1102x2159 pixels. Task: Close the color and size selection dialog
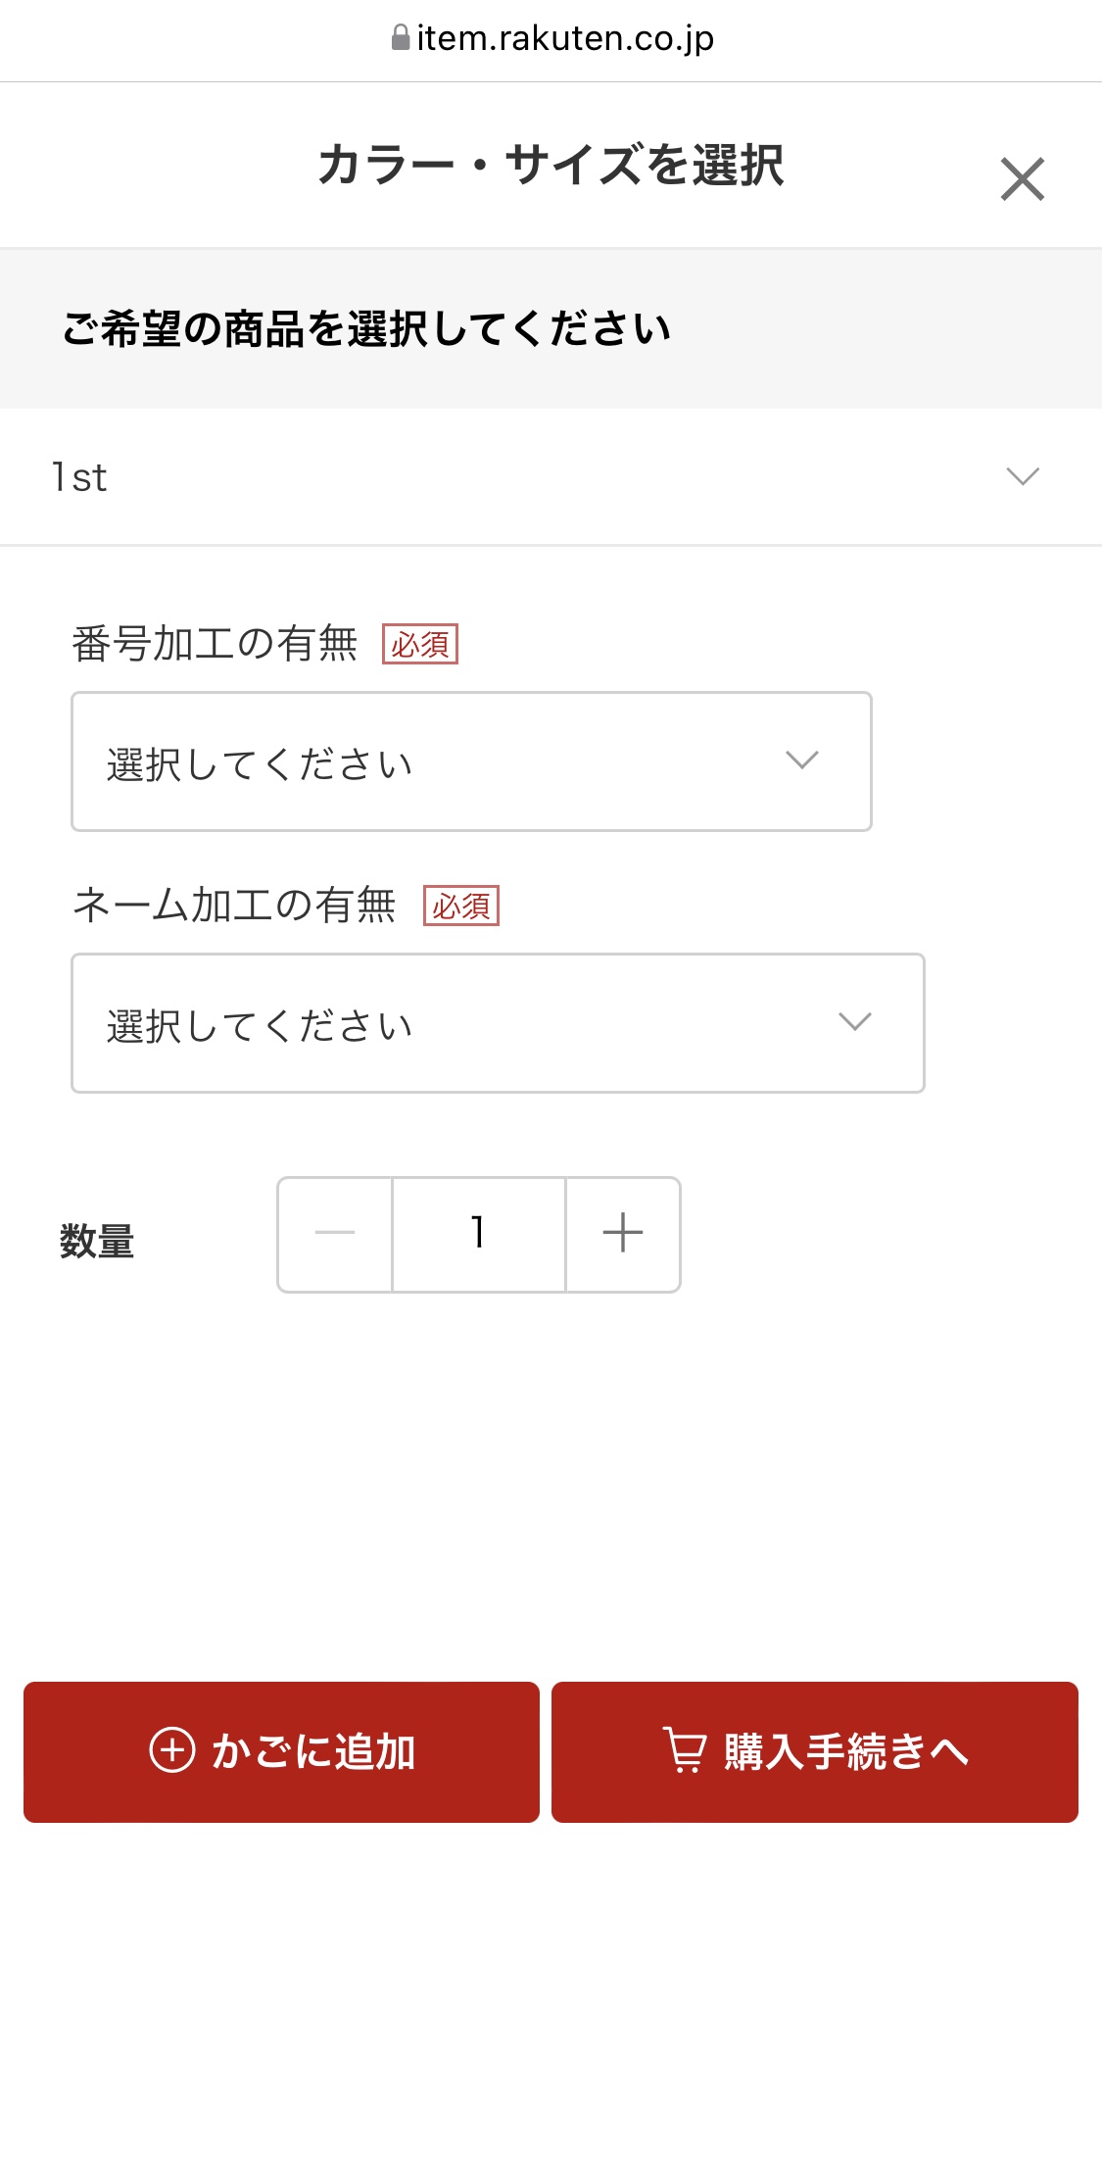coord(1022,179)
